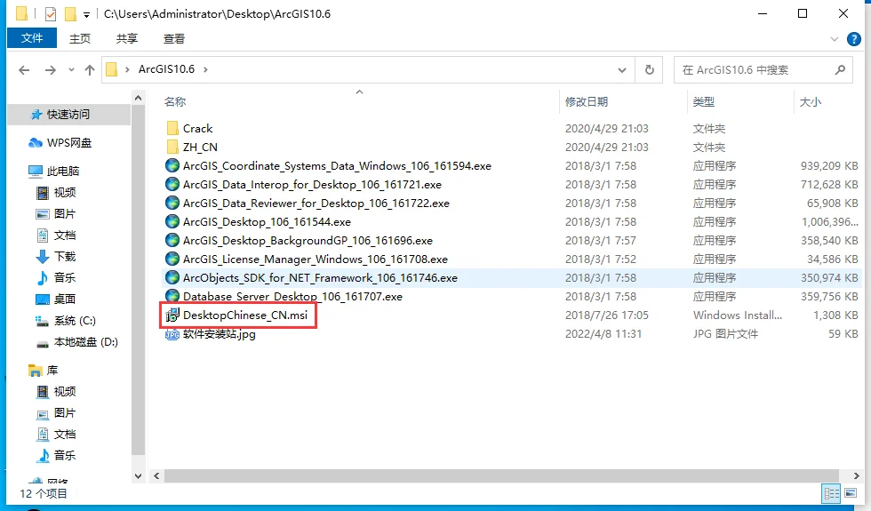Image resolution: width=871 pixels, height=511 pixels.
Task: Click the forward navigation arrow
Action: pyautogui.click(x=51, y=70)
